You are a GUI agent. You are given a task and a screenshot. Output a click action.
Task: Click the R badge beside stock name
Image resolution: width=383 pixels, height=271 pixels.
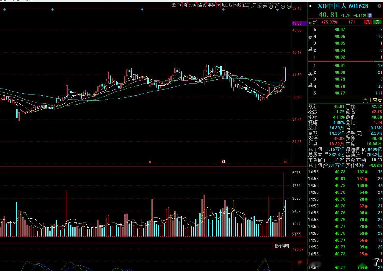point(310,6)
